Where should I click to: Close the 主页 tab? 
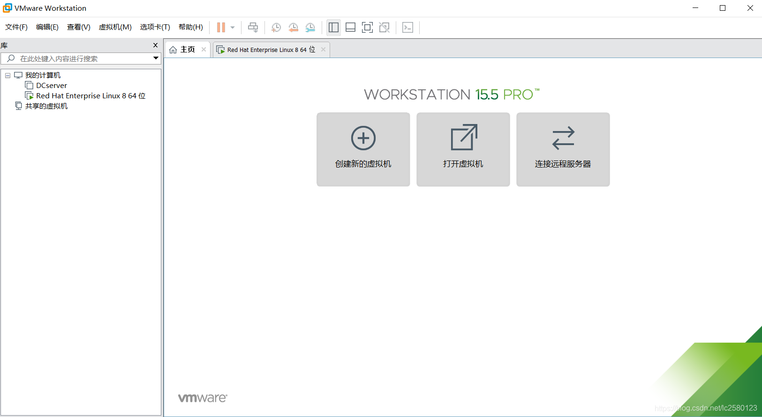[x=204, y=50]
